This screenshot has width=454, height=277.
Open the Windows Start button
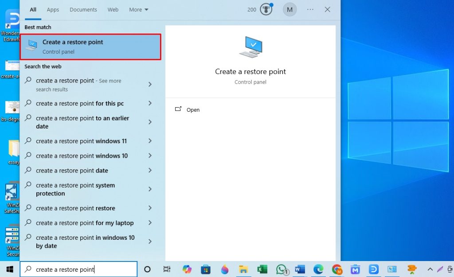click(10, 269)
